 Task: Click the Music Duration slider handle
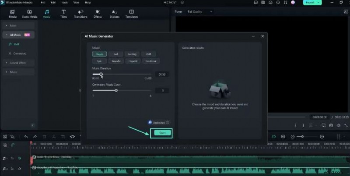point(101,74)
